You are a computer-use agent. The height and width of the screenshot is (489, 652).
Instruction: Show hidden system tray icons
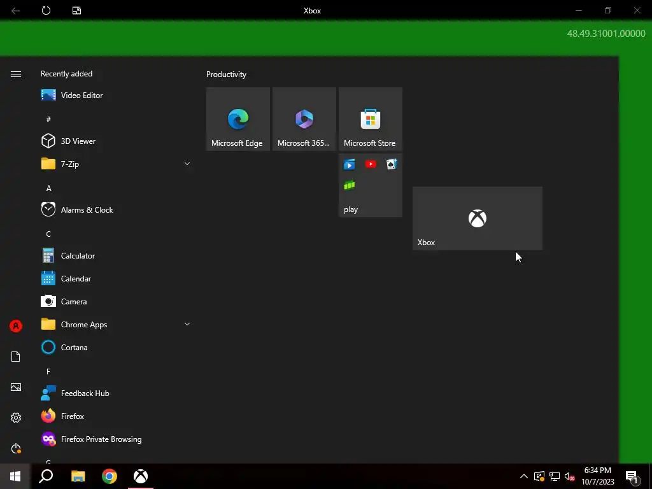tap(524, 476)
